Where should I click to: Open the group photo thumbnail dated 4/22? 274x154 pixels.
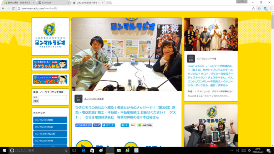(x=211, y=34)
